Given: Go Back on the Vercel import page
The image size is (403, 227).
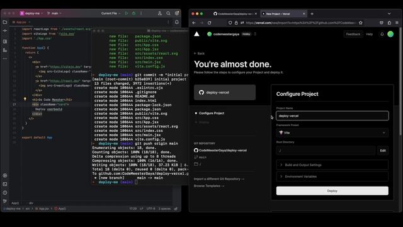Looking at the screenshot, I should click(199, 54).
